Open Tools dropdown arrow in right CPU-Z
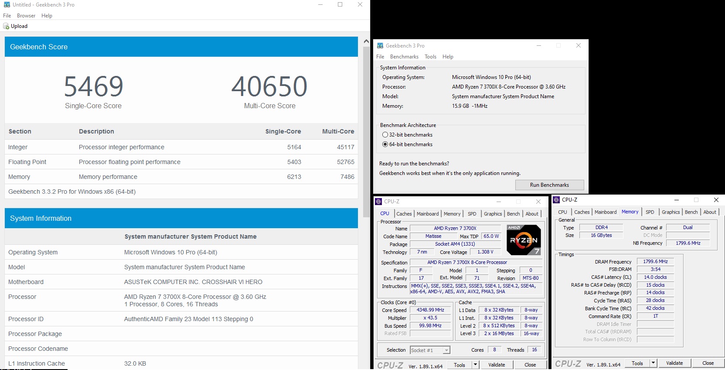725x370 pixels. tap(653, 363)
